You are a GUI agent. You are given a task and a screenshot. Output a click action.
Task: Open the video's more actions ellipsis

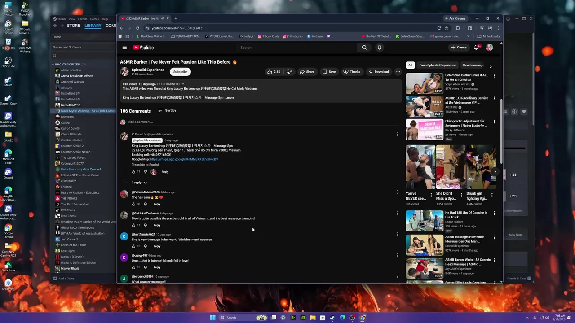coord(398,72)
